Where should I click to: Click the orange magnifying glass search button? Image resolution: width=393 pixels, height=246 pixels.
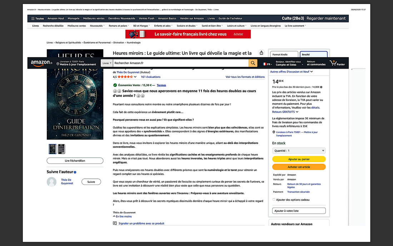[x=253, y=63]
